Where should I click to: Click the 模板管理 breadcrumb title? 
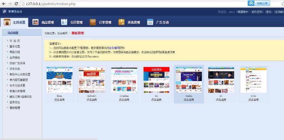point(78,33)
